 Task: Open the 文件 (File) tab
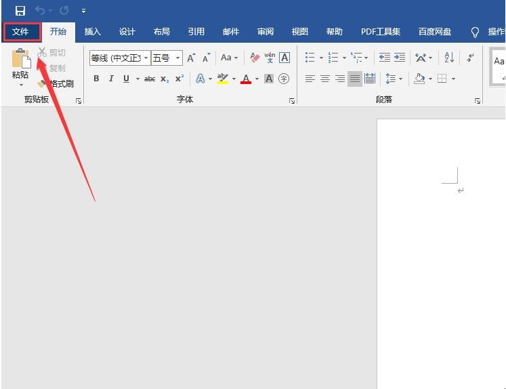tap(21, 32)
